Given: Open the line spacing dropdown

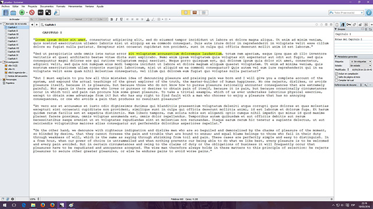Looking at the screenshot, I should click(103, 19).
